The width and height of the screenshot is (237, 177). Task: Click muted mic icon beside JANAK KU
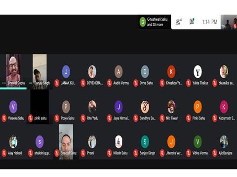click(x=57, y=83)
